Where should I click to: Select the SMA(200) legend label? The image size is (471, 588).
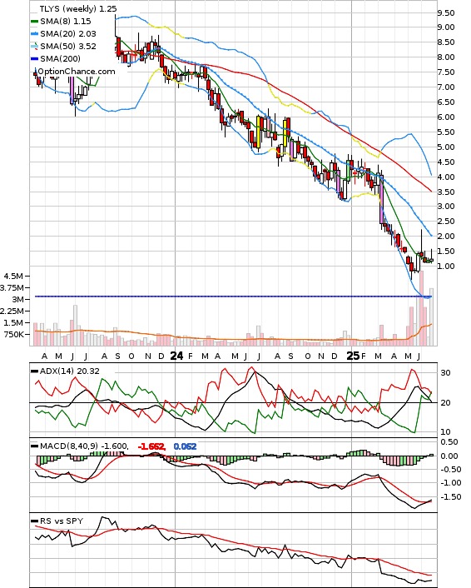tap(60, 58)
